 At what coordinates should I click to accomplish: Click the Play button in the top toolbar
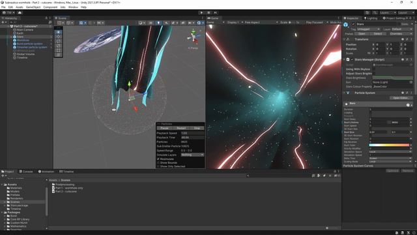click(x=201, y=12)
